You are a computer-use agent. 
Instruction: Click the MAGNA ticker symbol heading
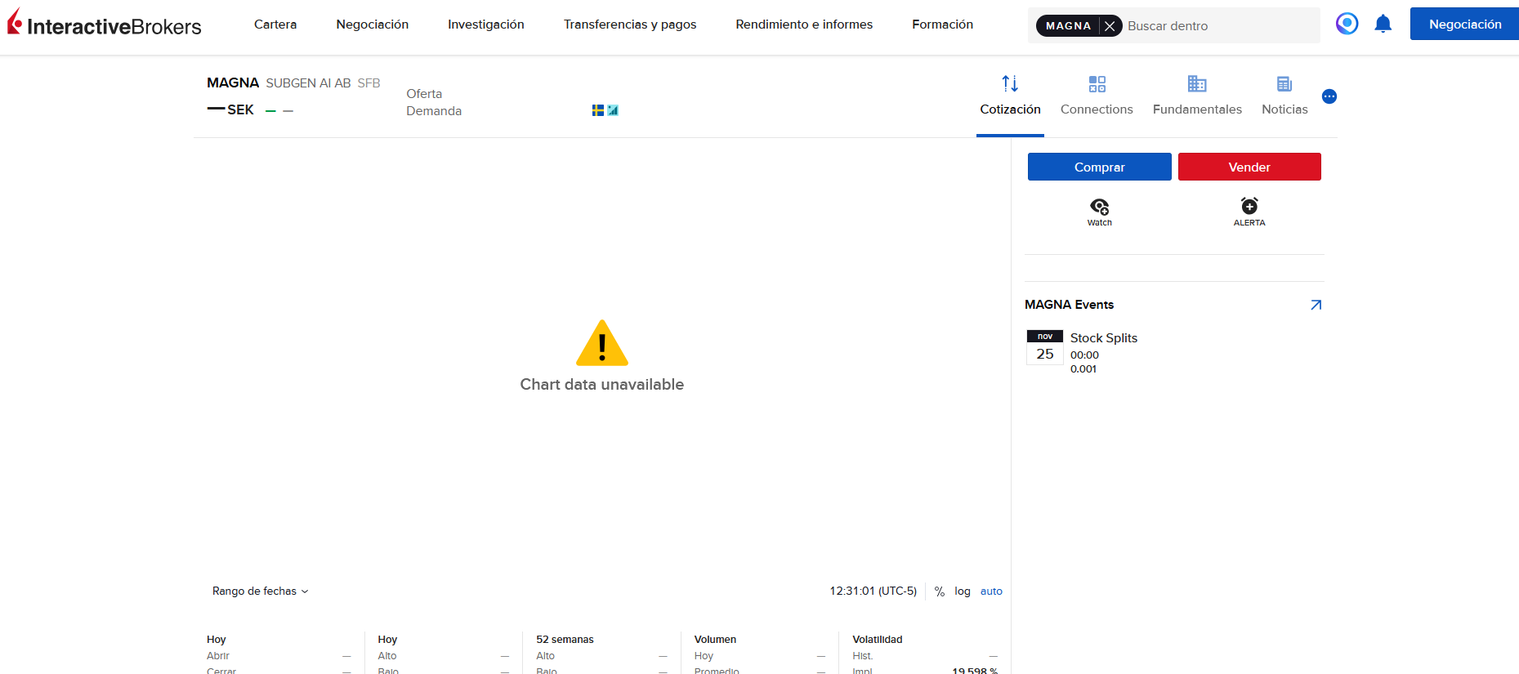[x=233, y=83]
